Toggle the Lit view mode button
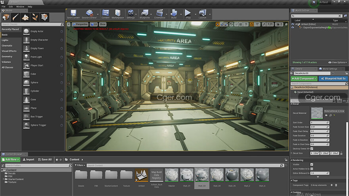The image size is (349, 196). click(94, 24)
